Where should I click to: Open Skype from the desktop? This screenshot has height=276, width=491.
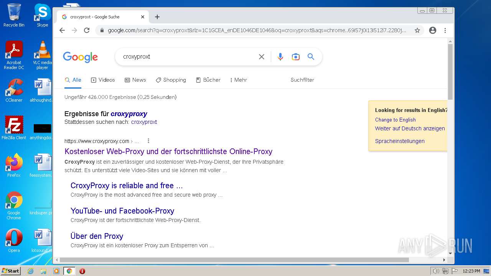pos(42,15)
